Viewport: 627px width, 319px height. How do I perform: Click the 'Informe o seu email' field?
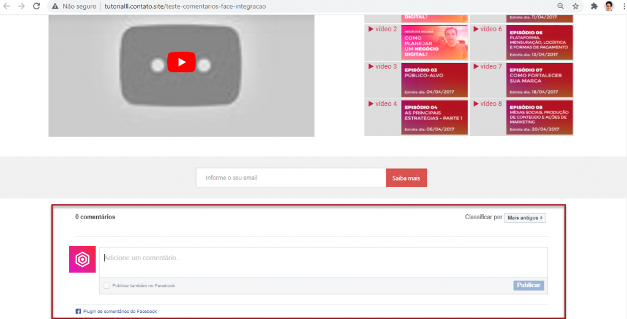pos(291,178)
